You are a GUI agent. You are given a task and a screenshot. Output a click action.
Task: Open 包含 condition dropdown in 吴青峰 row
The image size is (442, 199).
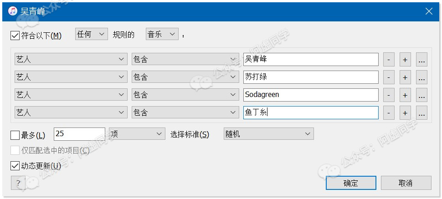[x=185, y=59]
